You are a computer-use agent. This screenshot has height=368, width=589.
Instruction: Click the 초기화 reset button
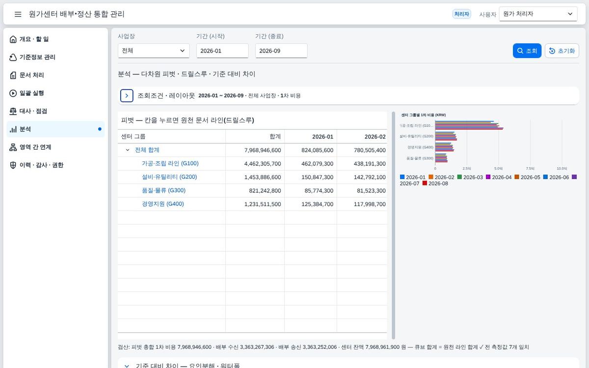click(x=562, y=51)
